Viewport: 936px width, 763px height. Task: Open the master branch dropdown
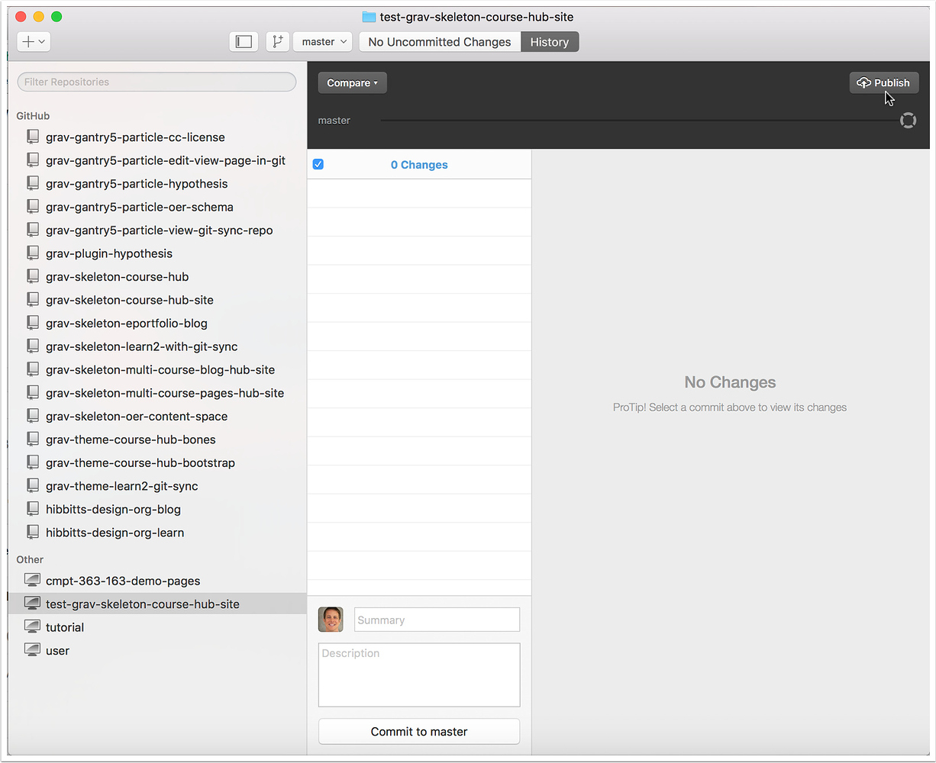click(x=322, y=41)
